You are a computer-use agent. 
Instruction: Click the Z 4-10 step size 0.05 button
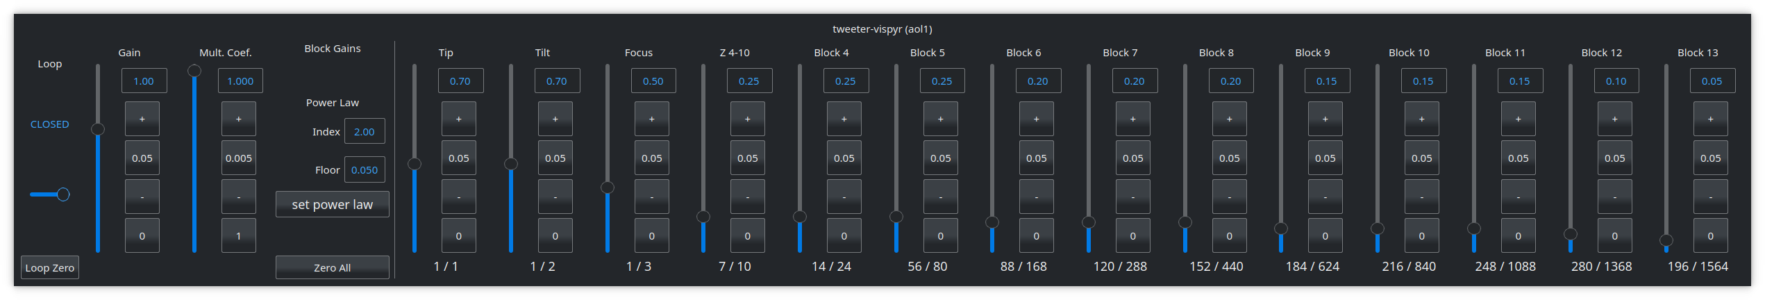click(748, 158)
